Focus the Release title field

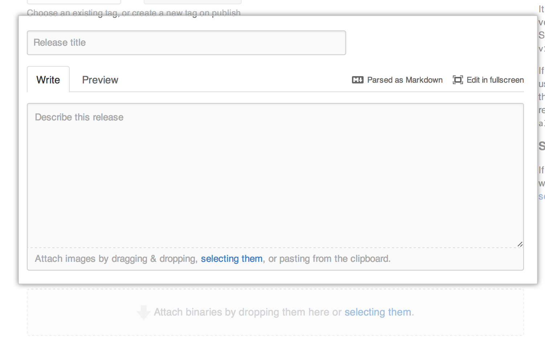pyautogui.click(x=187, y=43)
